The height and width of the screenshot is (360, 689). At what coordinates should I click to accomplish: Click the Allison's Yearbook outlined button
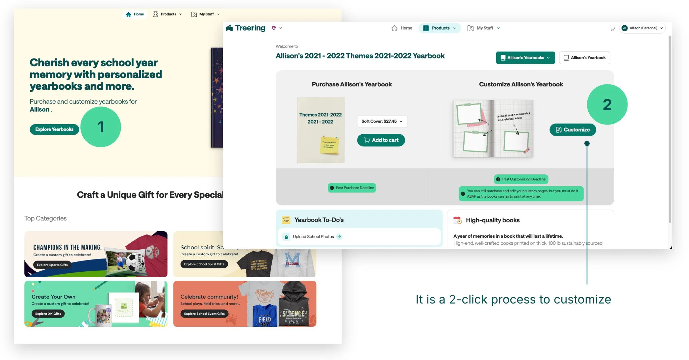coord(585,58)
